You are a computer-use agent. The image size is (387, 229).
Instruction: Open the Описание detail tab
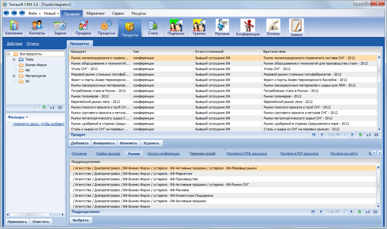coord(79,153)
